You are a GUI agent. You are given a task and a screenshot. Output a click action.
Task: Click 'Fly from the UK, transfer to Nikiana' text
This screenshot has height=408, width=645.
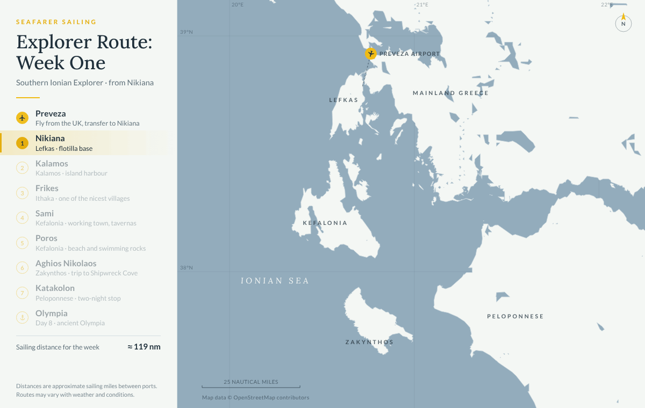pyautogui.click(x=88, y=123)
